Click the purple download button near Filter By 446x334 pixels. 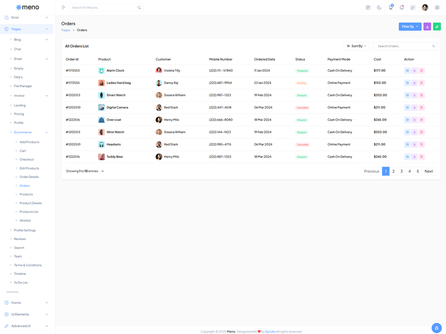(x=427, y=27)
